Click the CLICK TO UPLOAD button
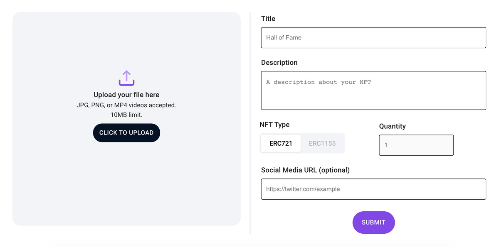 pos(126,133)
